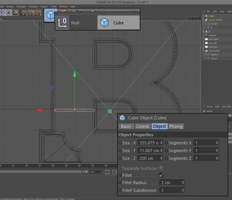Click red X axis arrow handle
Viewport: 232px width, 200px height.
coord(38,110)
